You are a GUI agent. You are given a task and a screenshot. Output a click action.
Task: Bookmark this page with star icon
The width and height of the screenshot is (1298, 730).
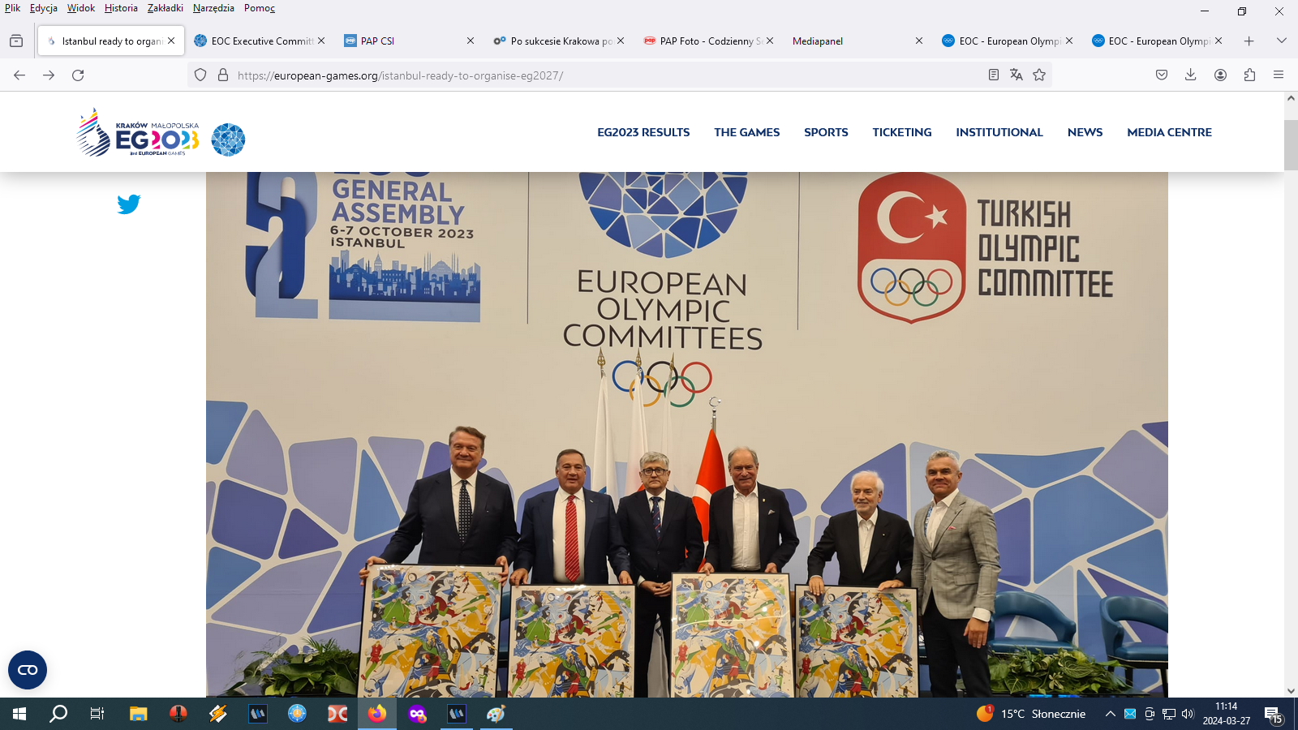[1039, 75]
